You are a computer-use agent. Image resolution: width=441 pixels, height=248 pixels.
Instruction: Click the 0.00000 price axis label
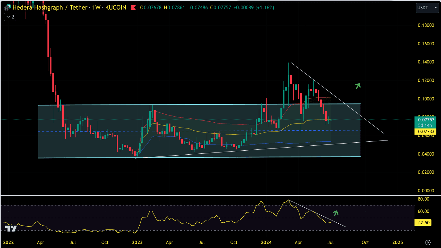(x=426, y=191)
